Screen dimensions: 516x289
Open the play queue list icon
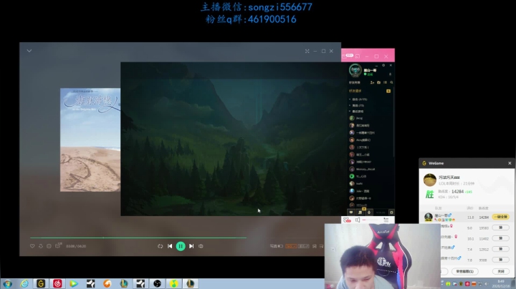322,246
